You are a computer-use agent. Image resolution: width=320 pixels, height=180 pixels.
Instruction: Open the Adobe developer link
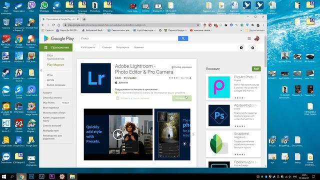click(118, 78)
